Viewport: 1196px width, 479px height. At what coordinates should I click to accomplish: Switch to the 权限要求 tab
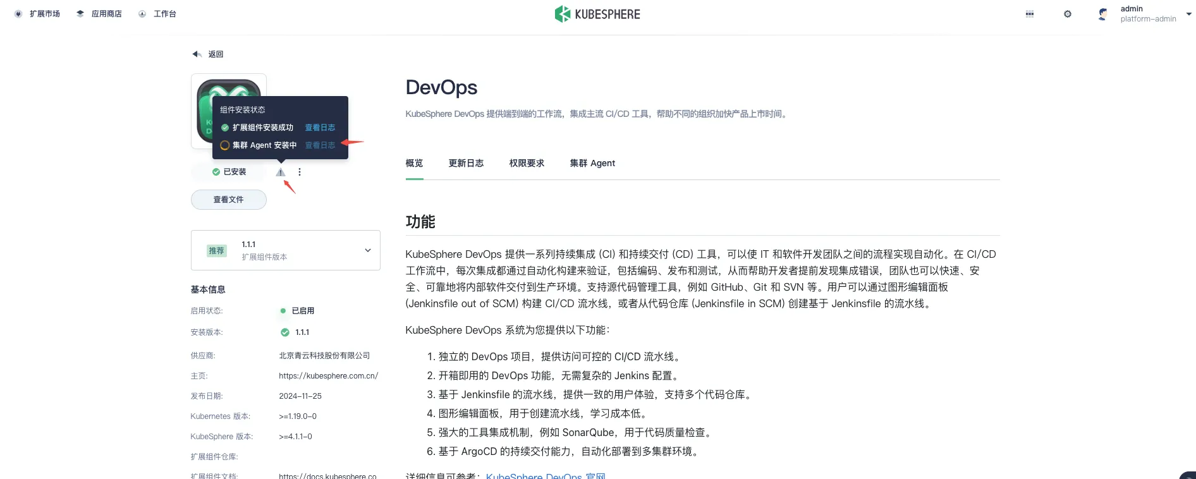527,163
